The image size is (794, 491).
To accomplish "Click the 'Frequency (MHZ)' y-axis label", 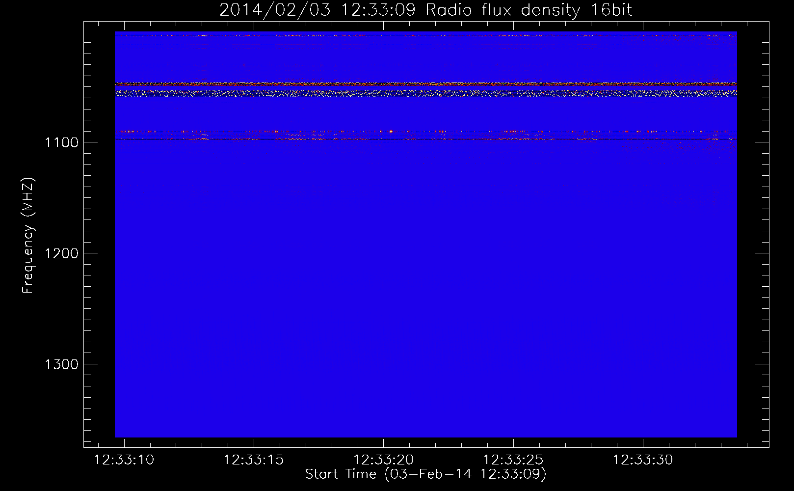I will [x=28, y=236].
